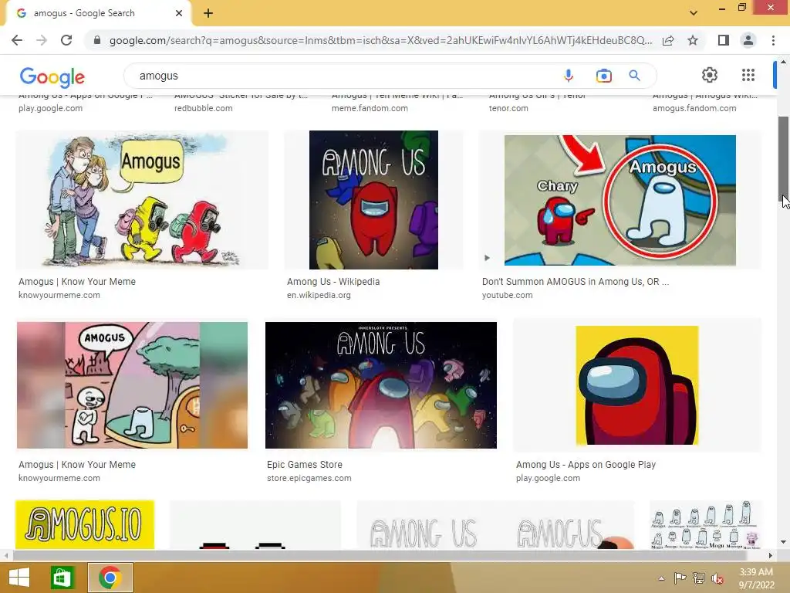
Task: Click the horizontal scrollbar right arrow
Action: [x=771, y=556]
